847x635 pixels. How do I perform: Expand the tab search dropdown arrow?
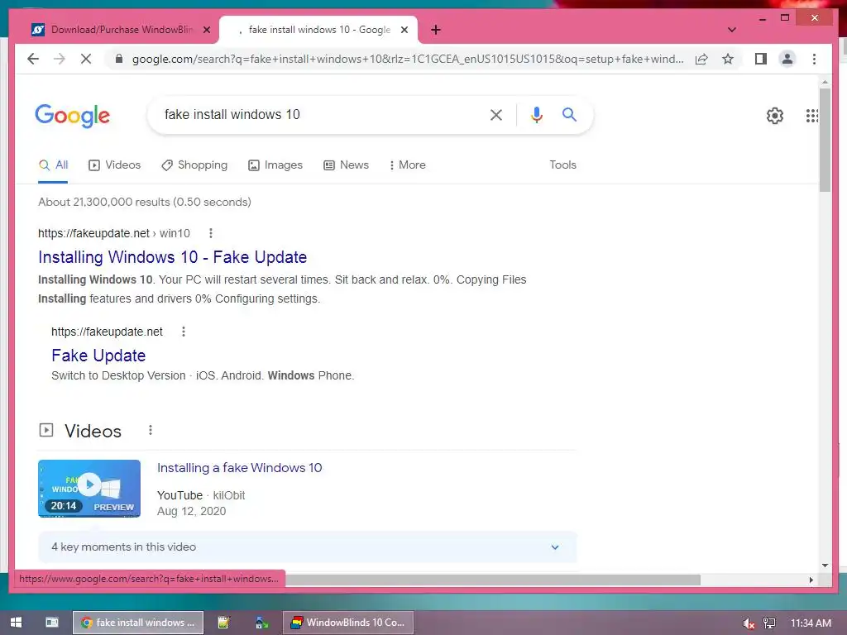point(731,30)
